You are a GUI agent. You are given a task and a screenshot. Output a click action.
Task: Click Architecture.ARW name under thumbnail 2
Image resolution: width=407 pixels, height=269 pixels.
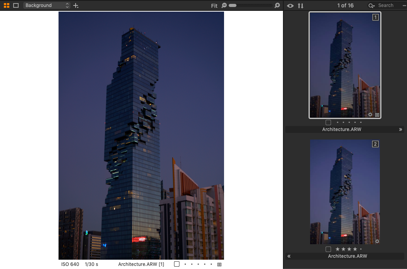348,256
